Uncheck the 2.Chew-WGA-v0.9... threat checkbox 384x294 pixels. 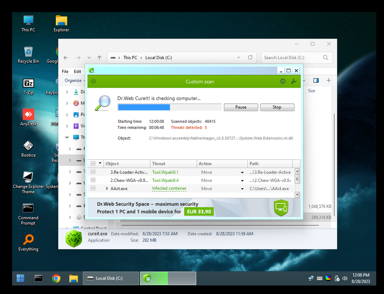(x=93, y=180)
